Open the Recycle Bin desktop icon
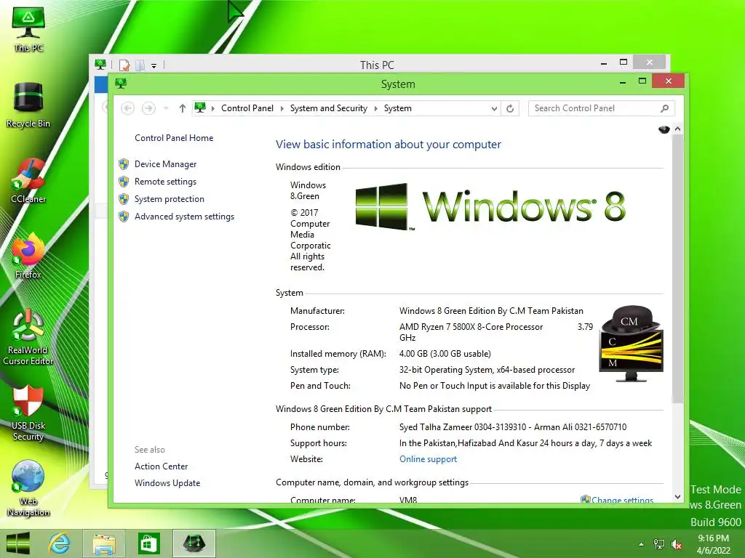The image size is (745, 558). point(28,105)
